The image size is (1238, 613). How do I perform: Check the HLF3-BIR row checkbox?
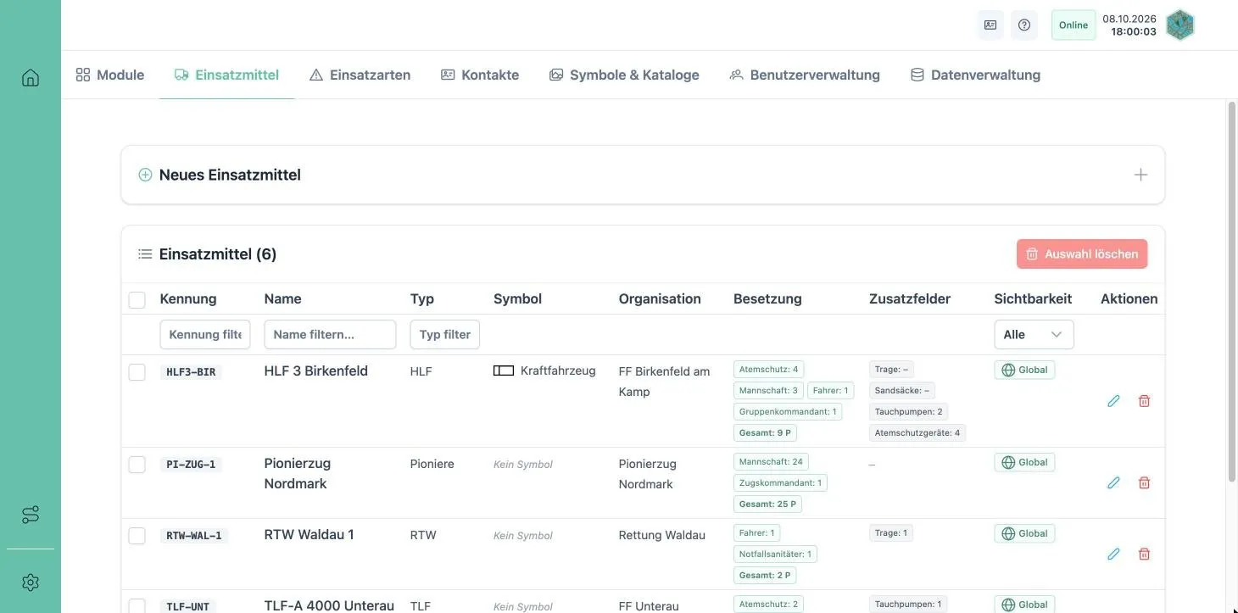(x=137, y=371)
